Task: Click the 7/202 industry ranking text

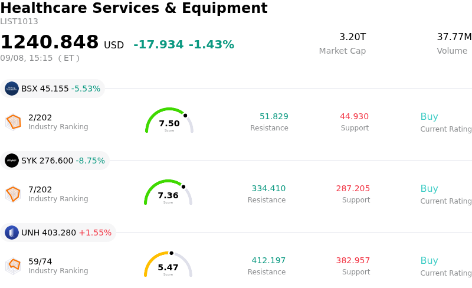Action: [40, 189]
